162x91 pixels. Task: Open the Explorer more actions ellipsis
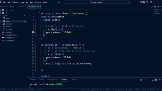tap(24, 7)
